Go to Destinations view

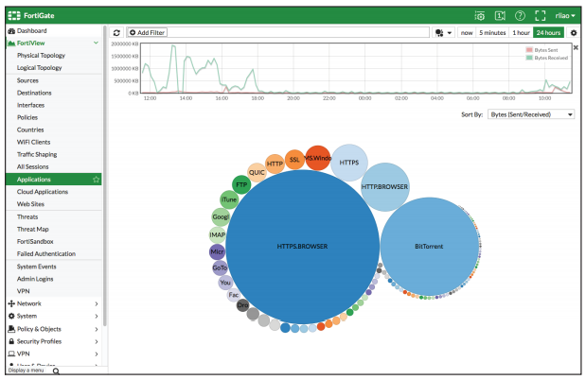tap(34, 93)
